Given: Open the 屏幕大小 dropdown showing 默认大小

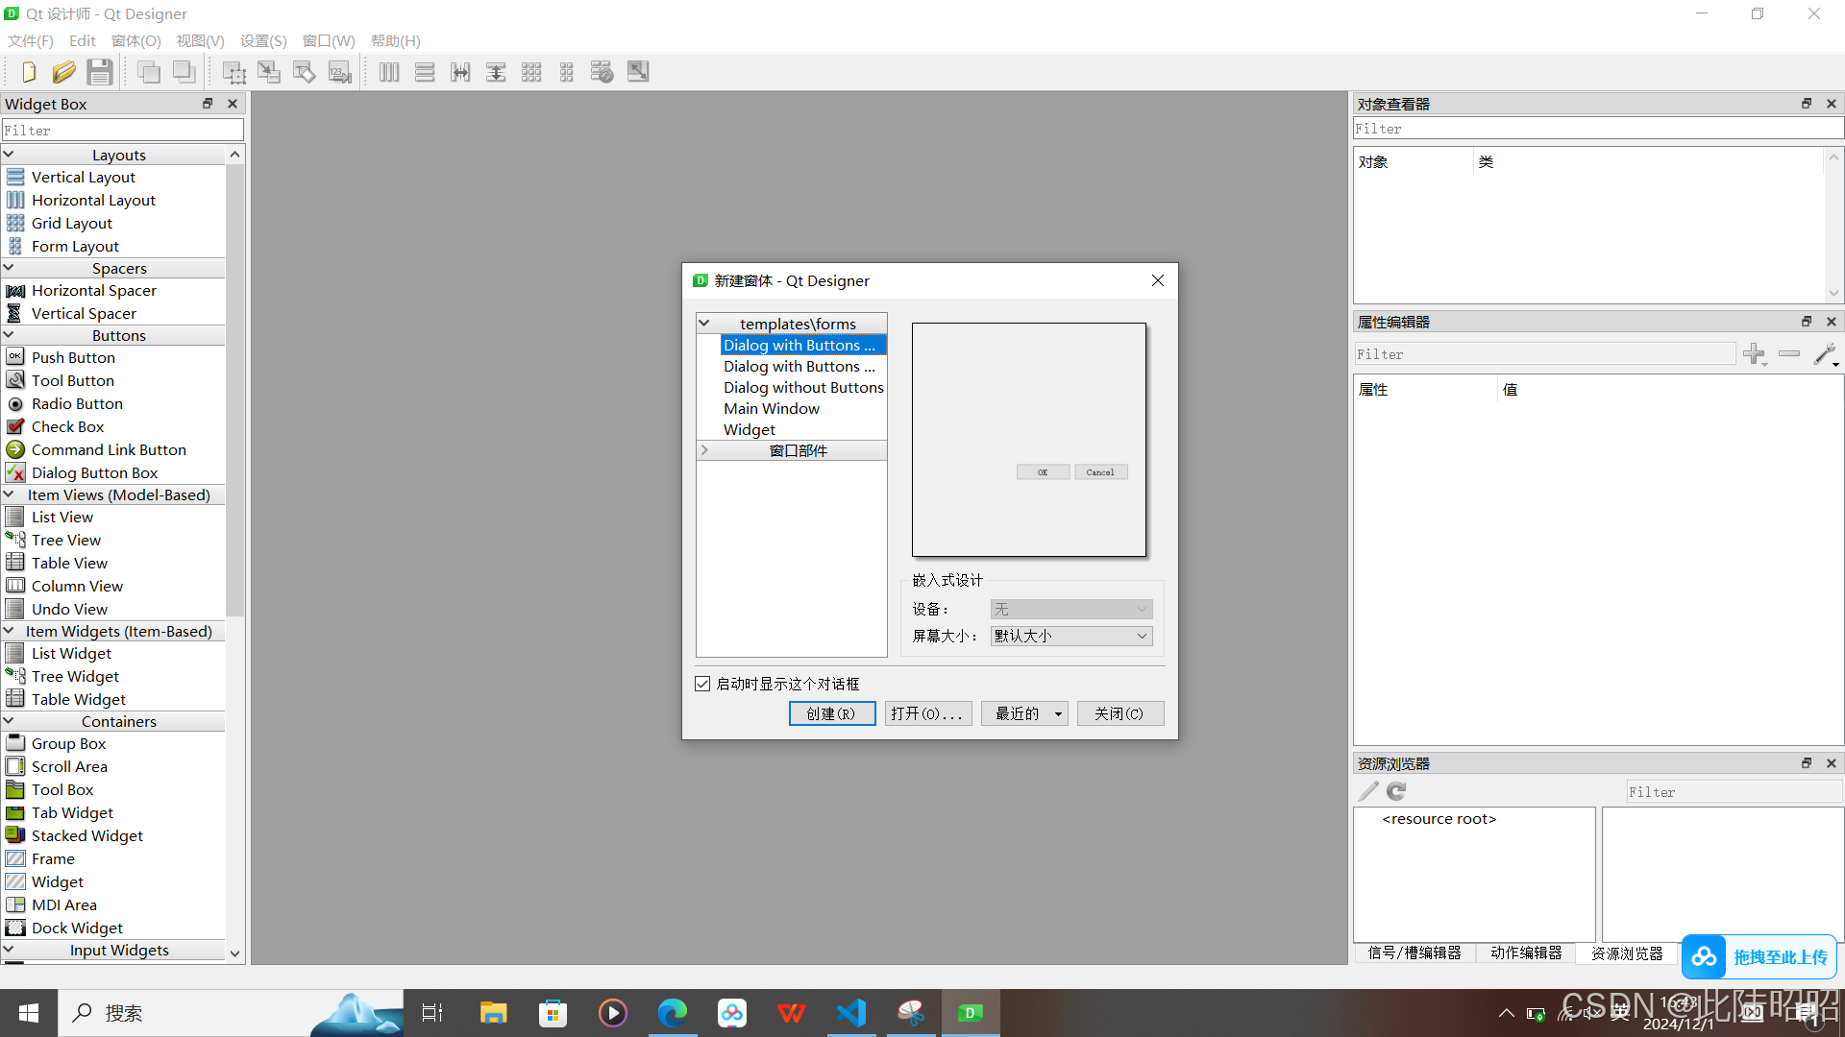Looking at the screenshot, I should click(x=1070, y=636).
